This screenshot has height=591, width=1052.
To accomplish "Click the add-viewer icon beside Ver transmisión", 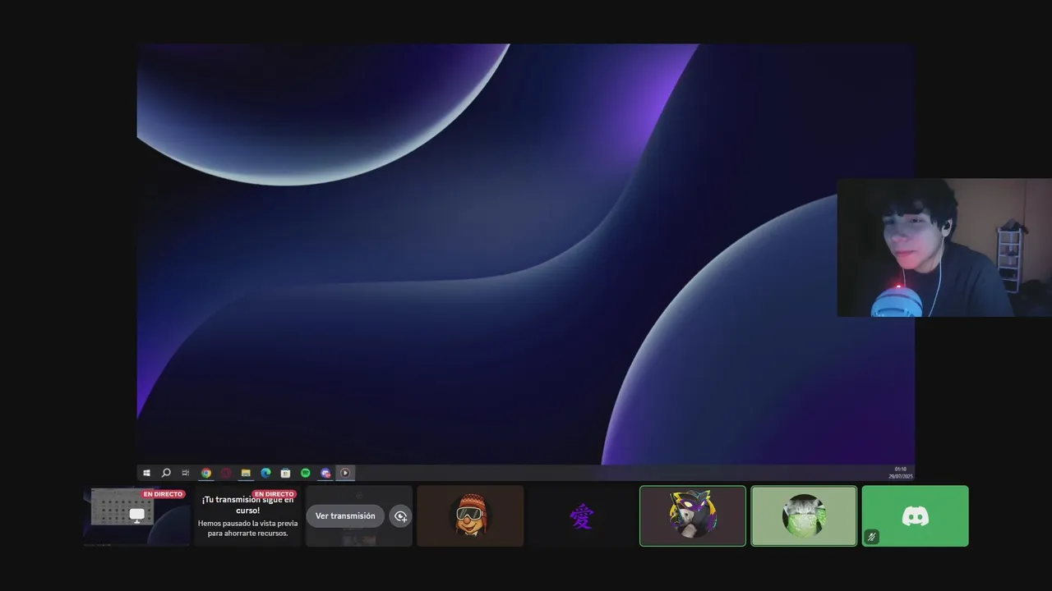I will click(400, 515).
